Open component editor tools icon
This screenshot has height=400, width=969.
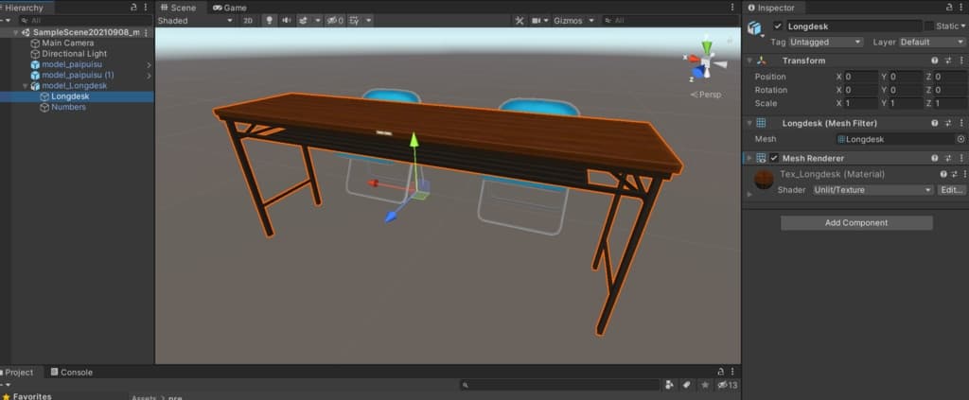[x=520, y=21]
